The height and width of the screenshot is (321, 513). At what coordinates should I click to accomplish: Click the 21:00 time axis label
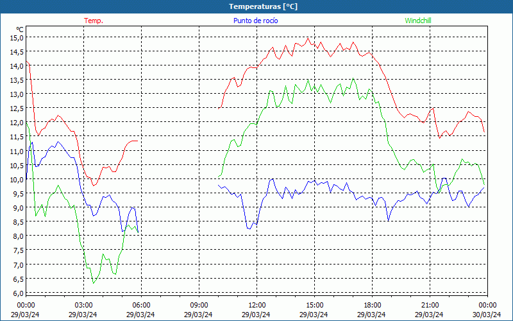(430, 306)
